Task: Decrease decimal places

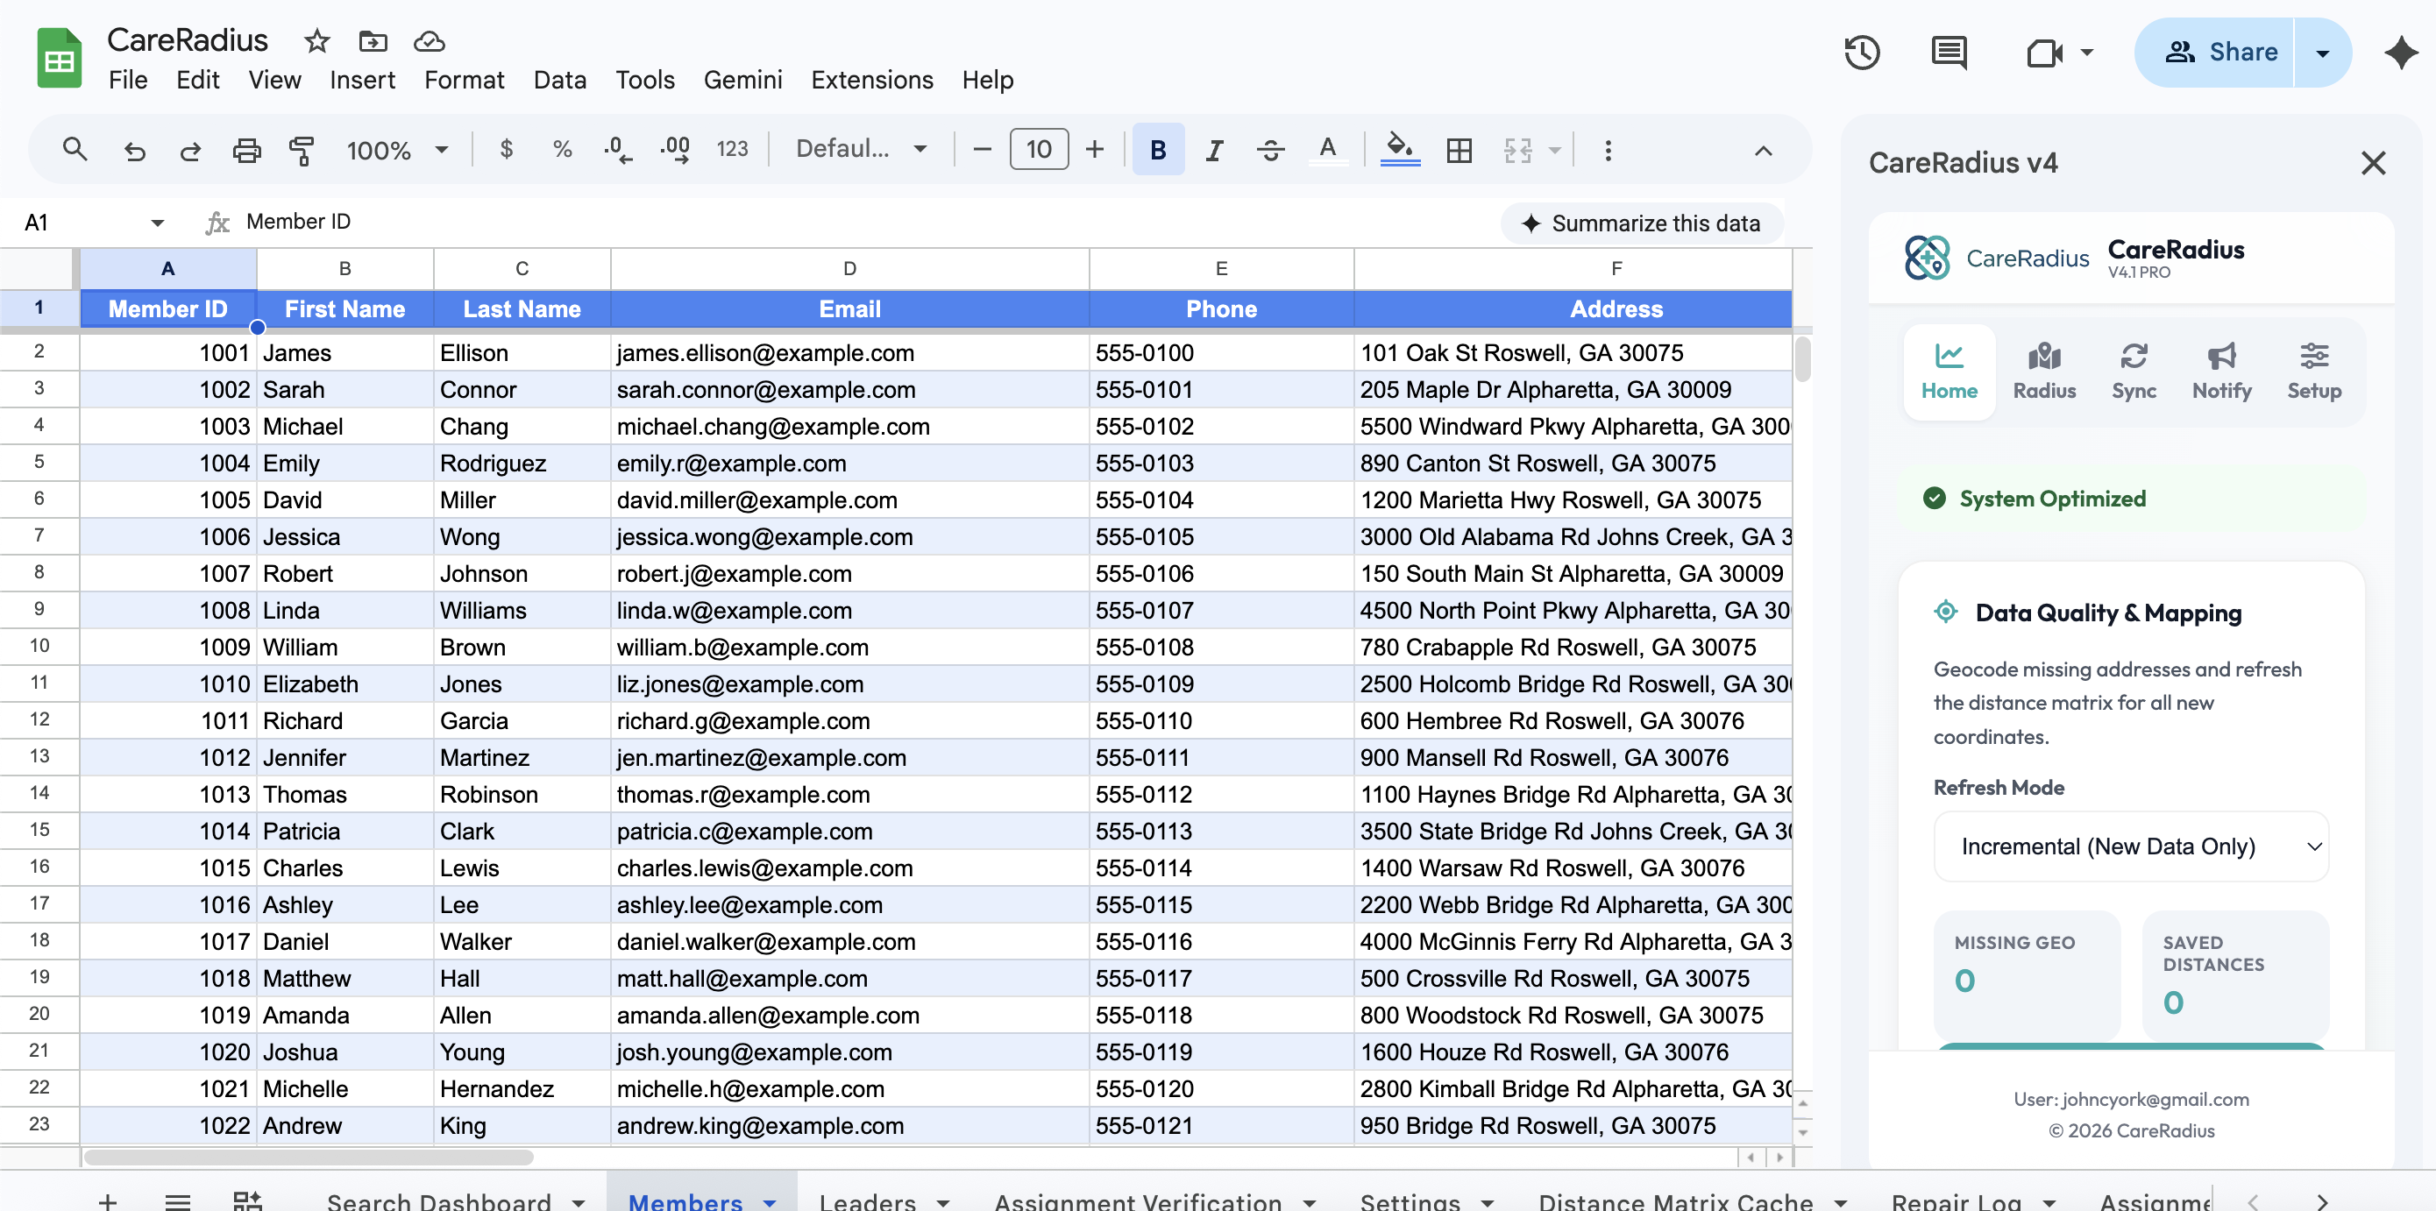Action: pyautogui.click(x=619, y=149)
